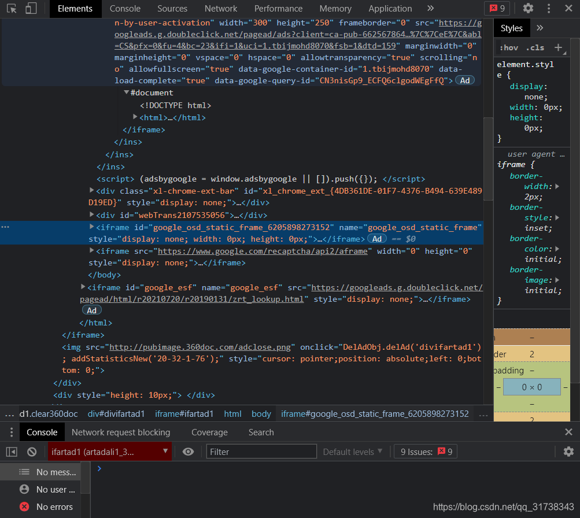
Task: Clear the console icon
Action: [x=32, y=452]
